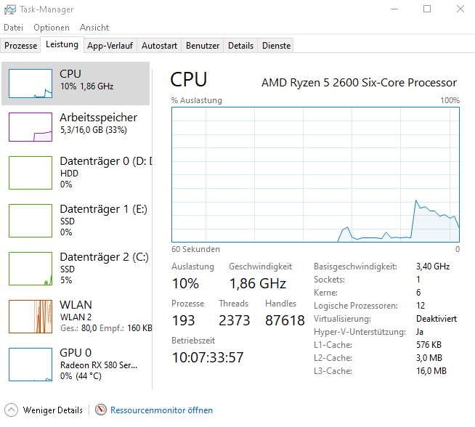Open the Optionen menu
Viewport: 475px width, 427px height.
52,28
